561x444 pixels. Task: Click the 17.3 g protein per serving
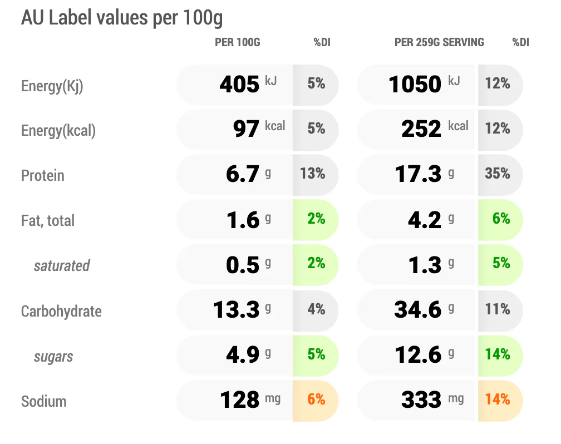[x=425, y=174]
